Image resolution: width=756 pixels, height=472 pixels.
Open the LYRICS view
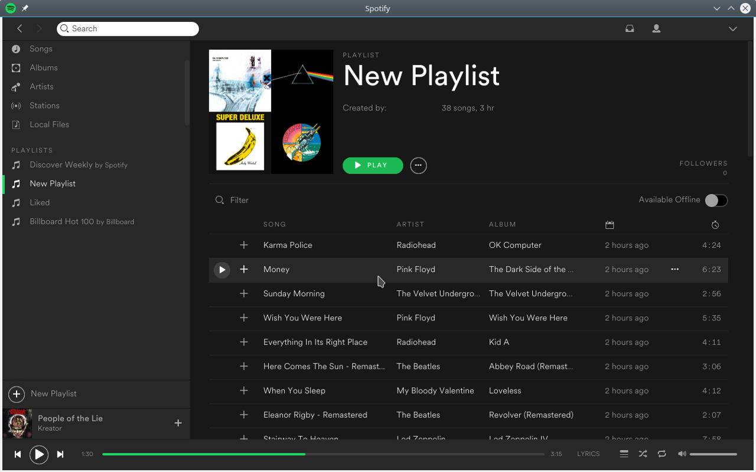point(588,454)
